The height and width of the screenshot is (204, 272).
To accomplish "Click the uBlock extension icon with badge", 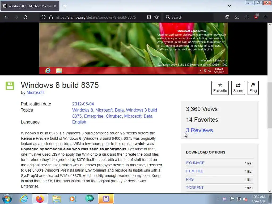I will (x=256, y=17).
